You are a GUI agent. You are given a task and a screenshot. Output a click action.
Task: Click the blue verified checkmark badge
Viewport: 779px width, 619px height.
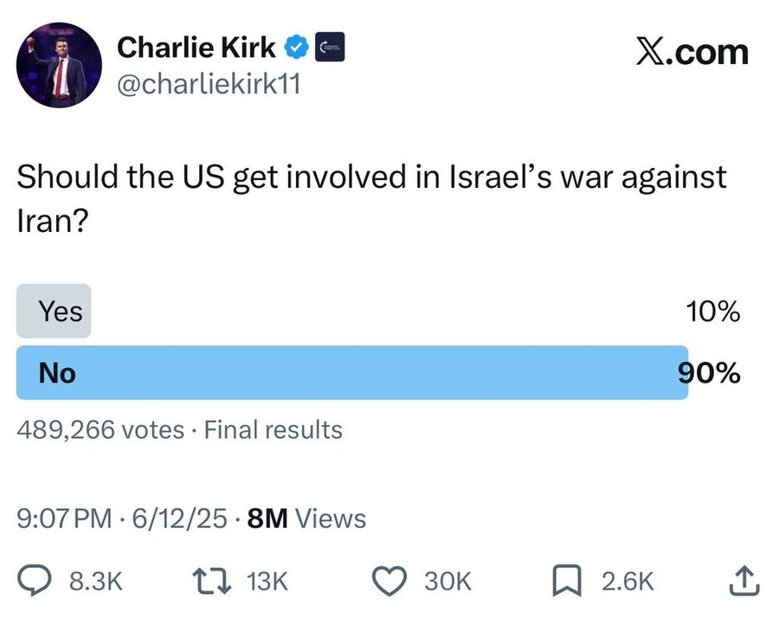(296, 48)
